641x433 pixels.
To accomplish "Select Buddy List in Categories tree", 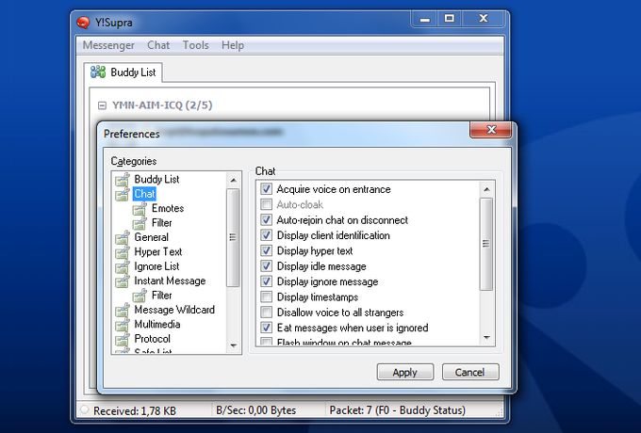I will [156, 179].
